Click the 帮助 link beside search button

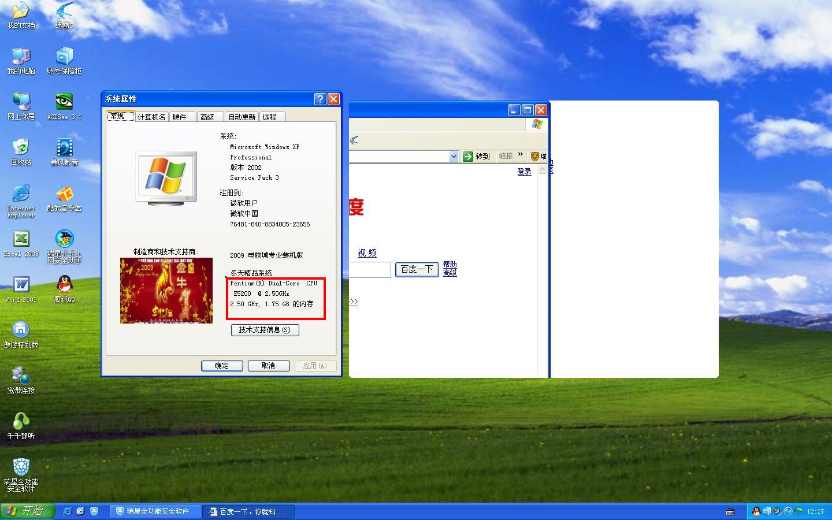(450, 265)
